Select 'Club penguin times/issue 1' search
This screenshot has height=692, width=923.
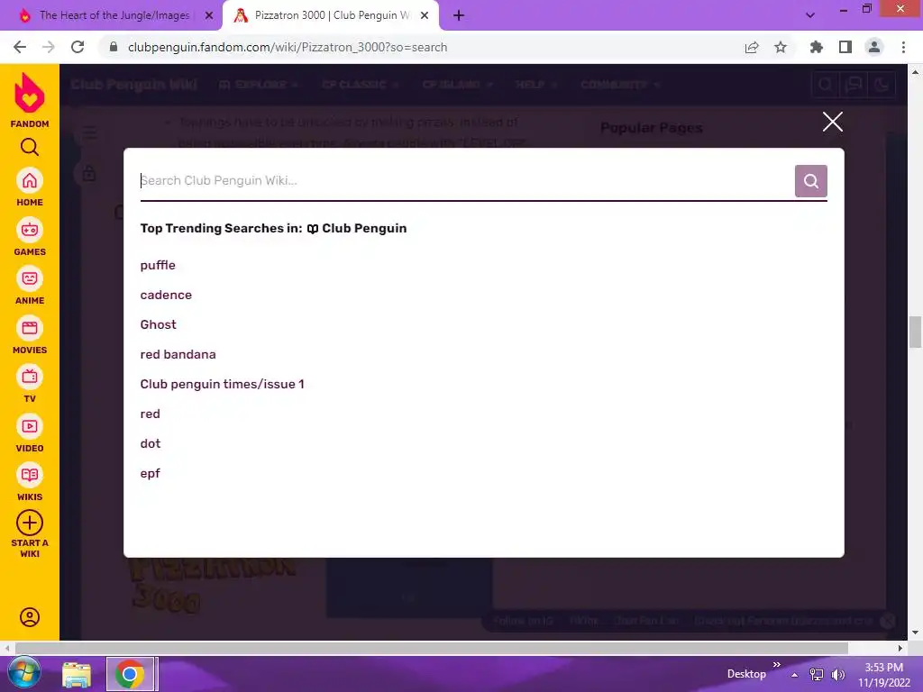coord(222,384)
